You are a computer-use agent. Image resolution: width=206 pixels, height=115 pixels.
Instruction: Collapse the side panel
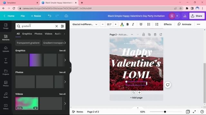click(70, 68)
